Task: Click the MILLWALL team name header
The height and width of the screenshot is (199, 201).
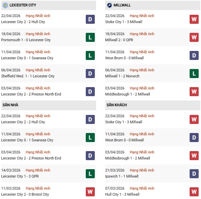Action: pos(122,5)
